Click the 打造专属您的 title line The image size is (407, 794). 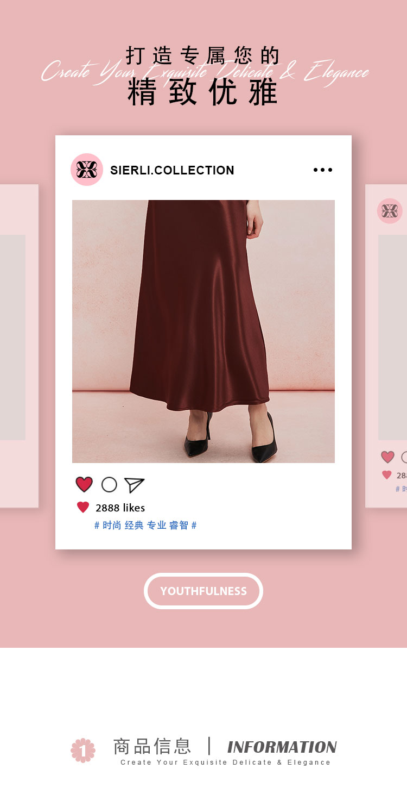tap(203, 55)
